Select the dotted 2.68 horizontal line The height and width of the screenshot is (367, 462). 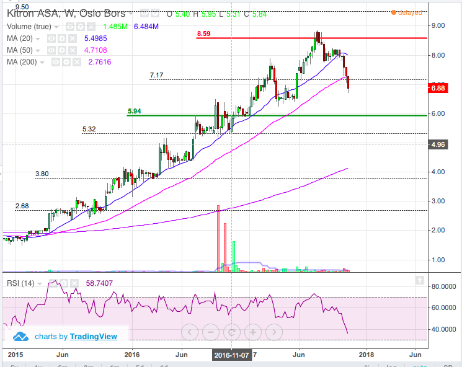221,210
